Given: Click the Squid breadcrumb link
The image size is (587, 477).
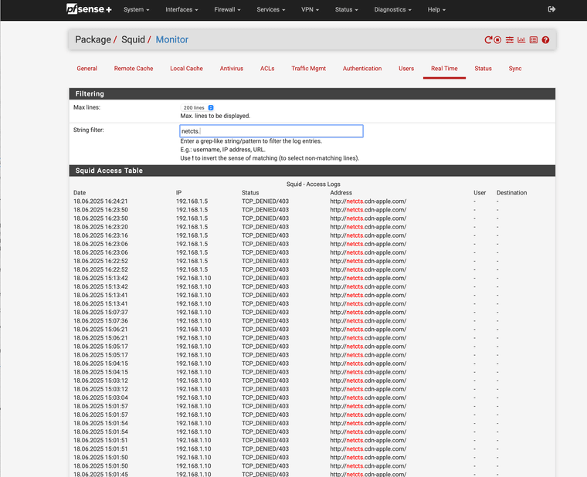Looking at the screenshot, I should pyautogui.click(x=133, y=39).
